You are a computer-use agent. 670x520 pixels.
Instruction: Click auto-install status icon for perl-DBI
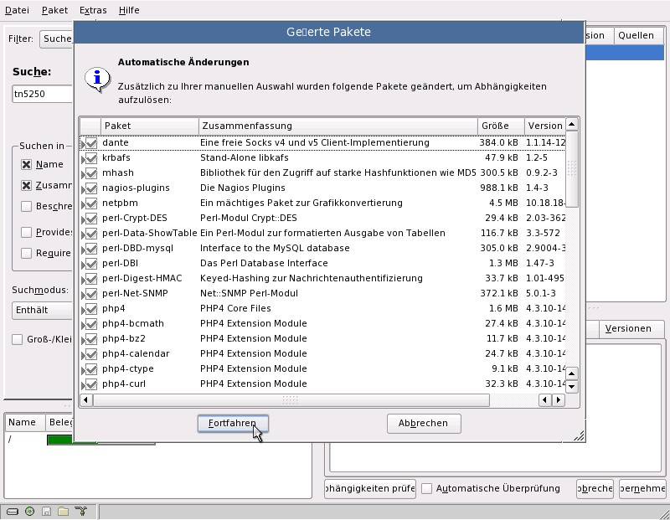coord(90,263)
